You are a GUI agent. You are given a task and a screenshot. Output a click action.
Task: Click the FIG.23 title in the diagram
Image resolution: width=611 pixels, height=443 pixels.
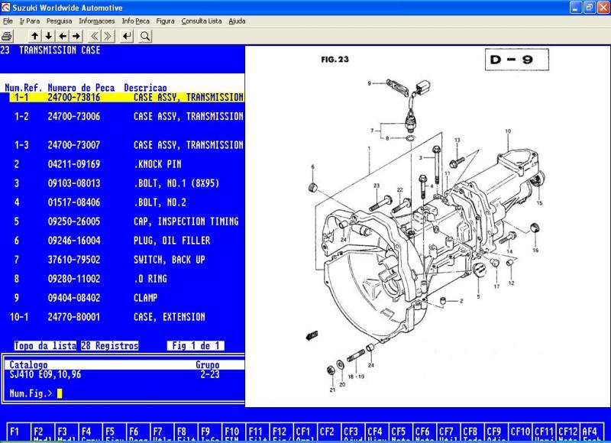click(335, 60)
